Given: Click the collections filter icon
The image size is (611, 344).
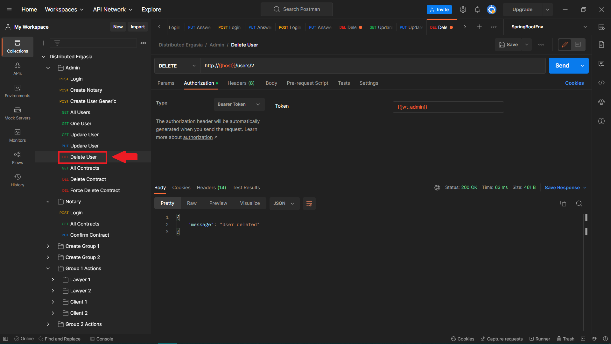Looking at the screenshot, I should [57, 43].
